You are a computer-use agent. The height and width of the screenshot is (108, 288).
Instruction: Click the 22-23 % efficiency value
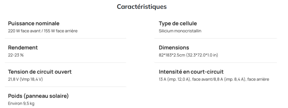pyautogui.click(x=16, y=55)
